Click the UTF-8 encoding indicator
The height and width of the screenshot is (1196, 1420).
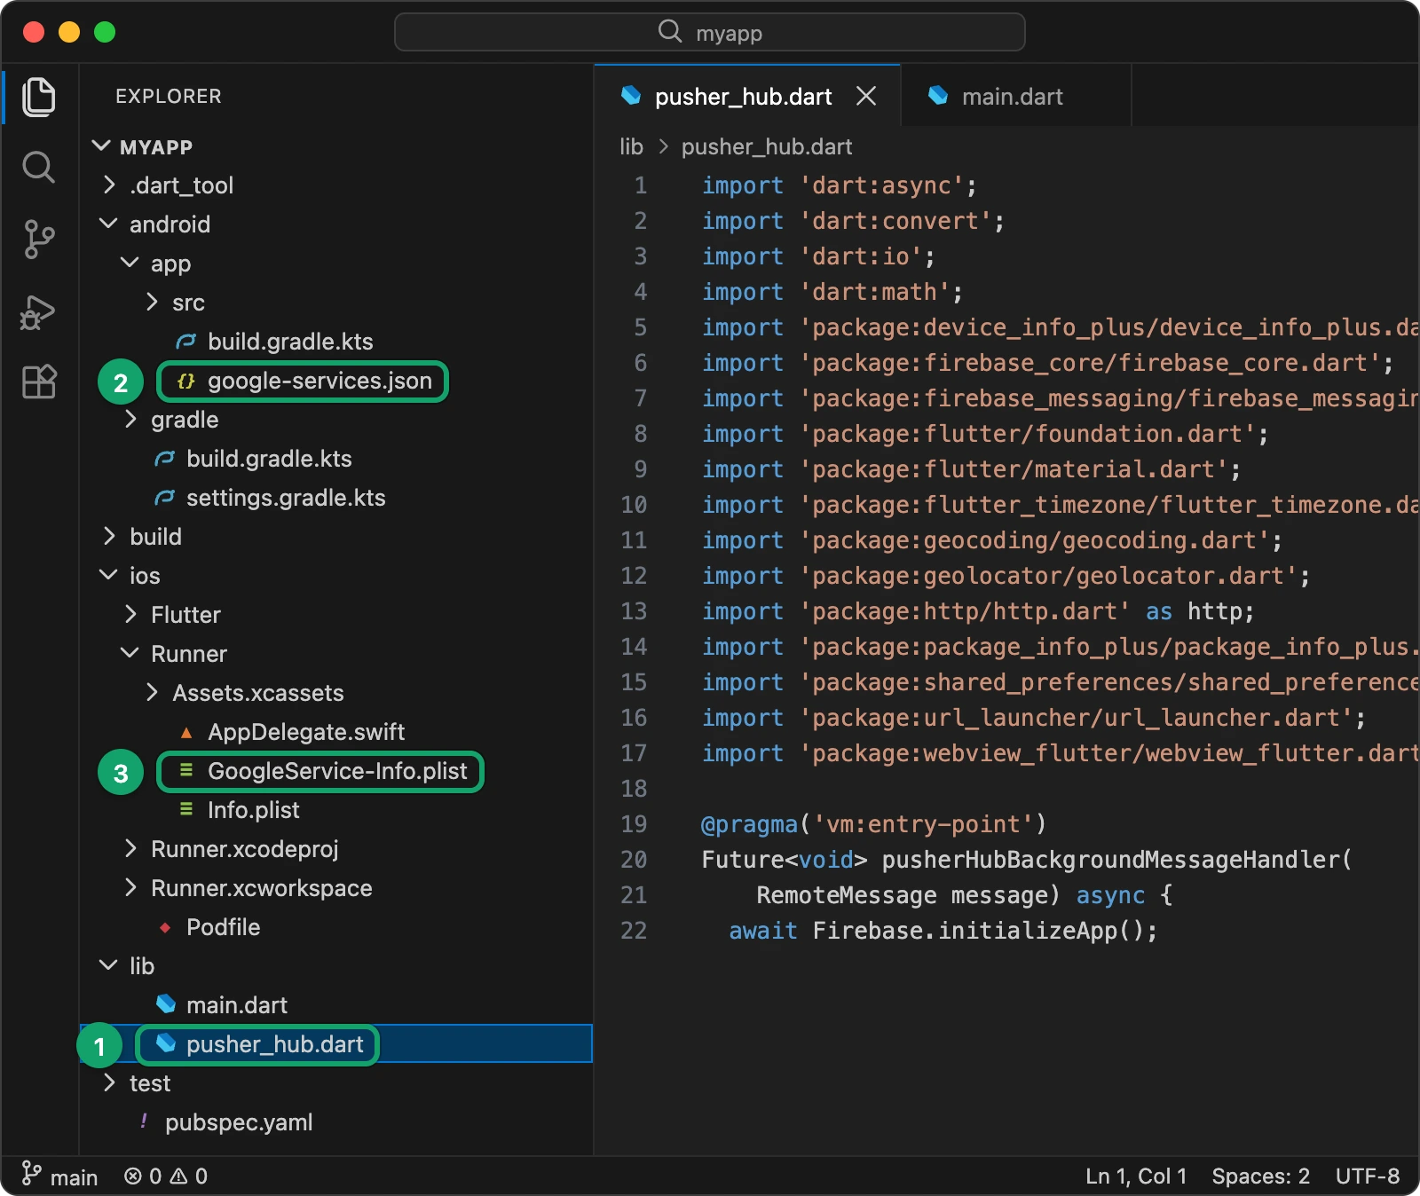(1368, 1176)
